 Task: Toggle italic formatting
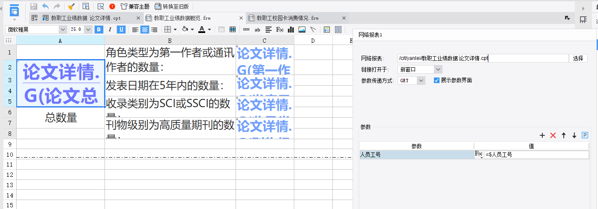pyautogui.click(x=110, y=30)
